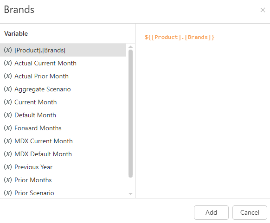Image resolution: width=270 pixels, height=223 pixels.
Task: Cancel the Brands dialog
Action: [x=250, y=212]
